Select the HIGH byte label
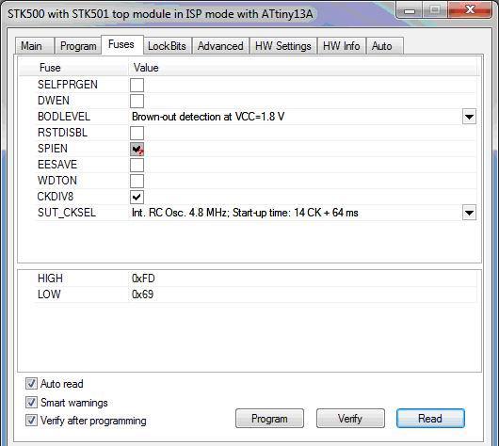Screen dimensions: 499x446 50,279
